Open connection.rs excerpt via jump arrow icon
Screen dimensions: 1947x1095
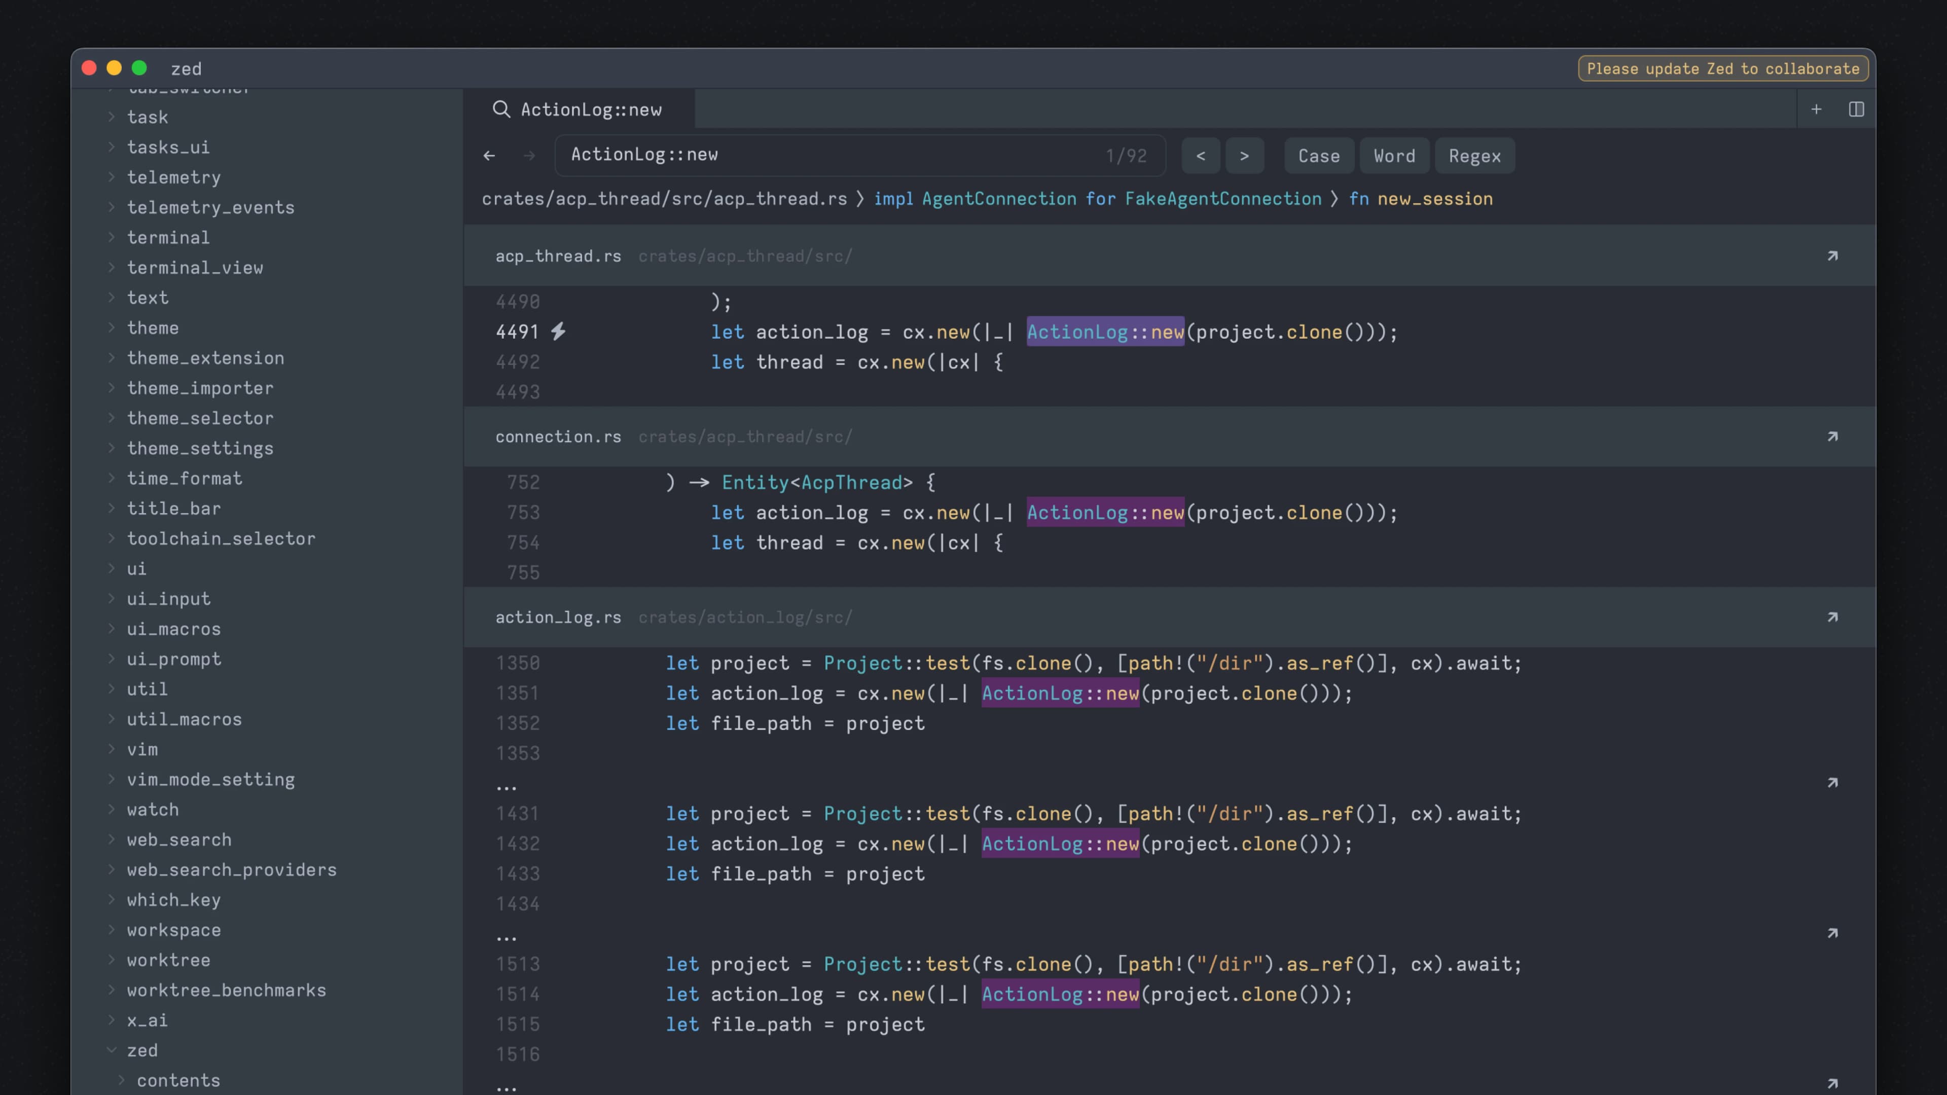click(x=1832, y=437)
